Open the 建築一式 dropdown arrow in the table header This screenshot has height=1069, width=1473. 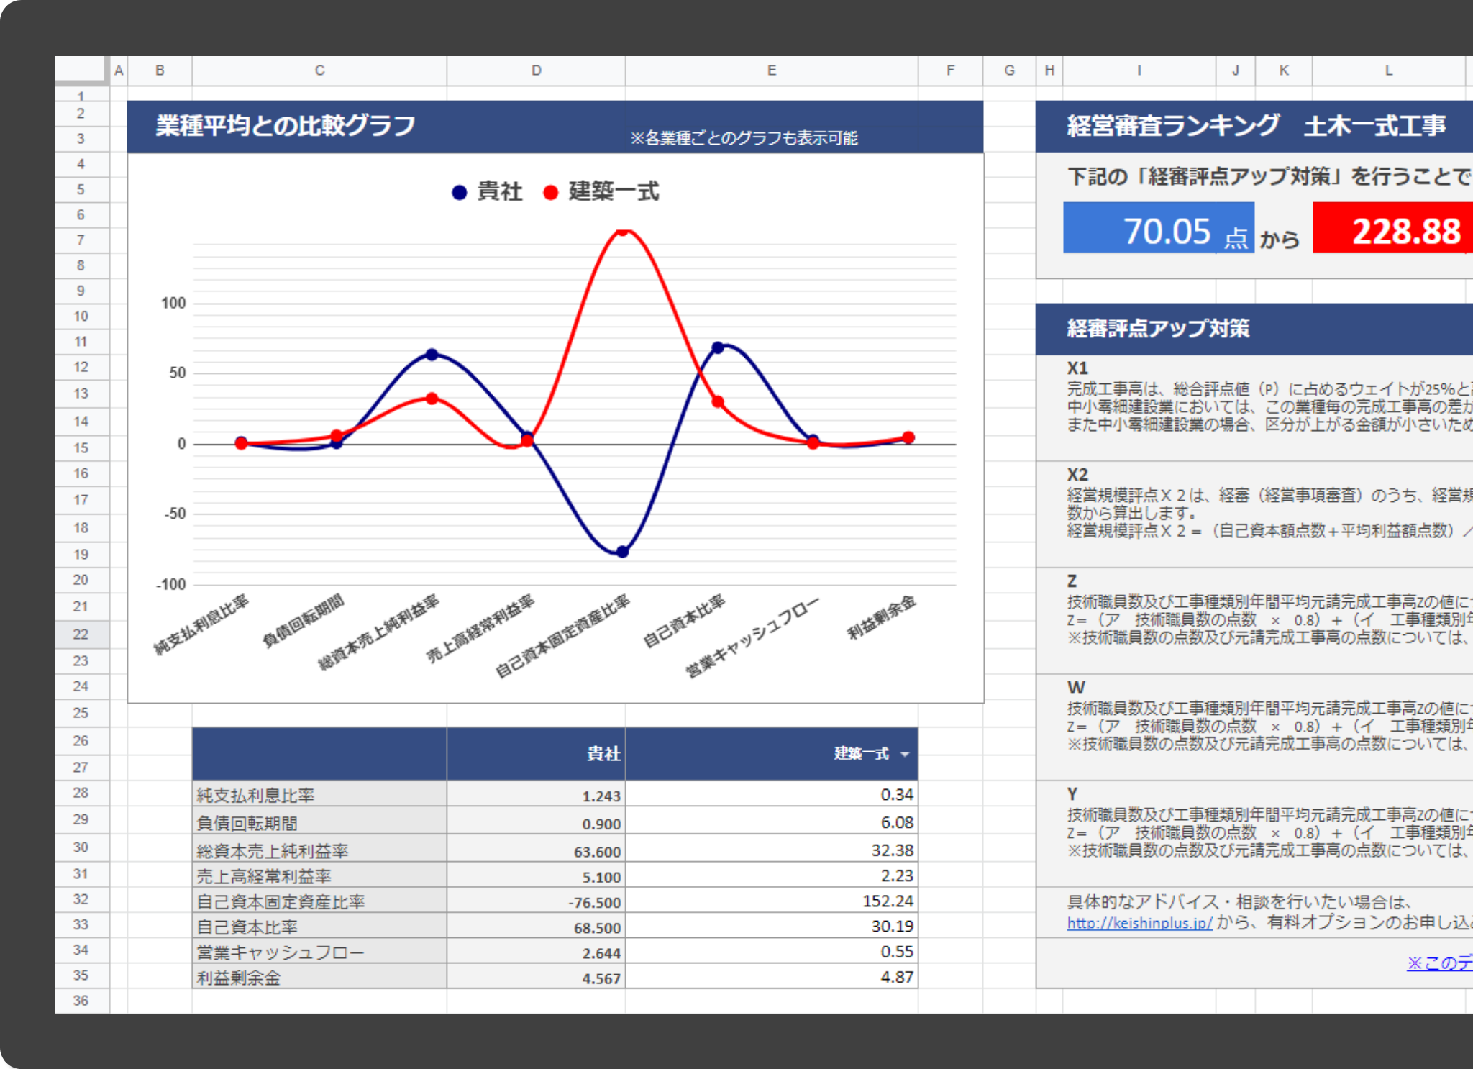coord(904,754)
